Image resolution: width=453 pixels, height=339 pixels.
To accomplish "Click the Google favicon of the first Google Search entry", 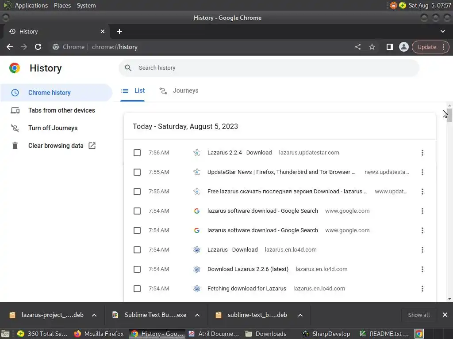I will tap(197, 211).
